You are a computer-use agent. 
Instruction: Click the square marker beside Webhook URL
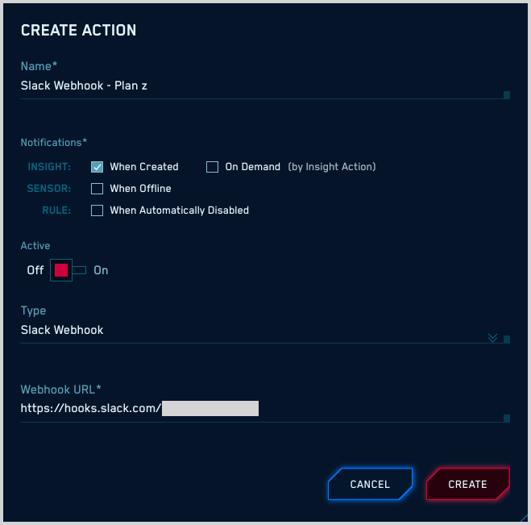point(507,418)
